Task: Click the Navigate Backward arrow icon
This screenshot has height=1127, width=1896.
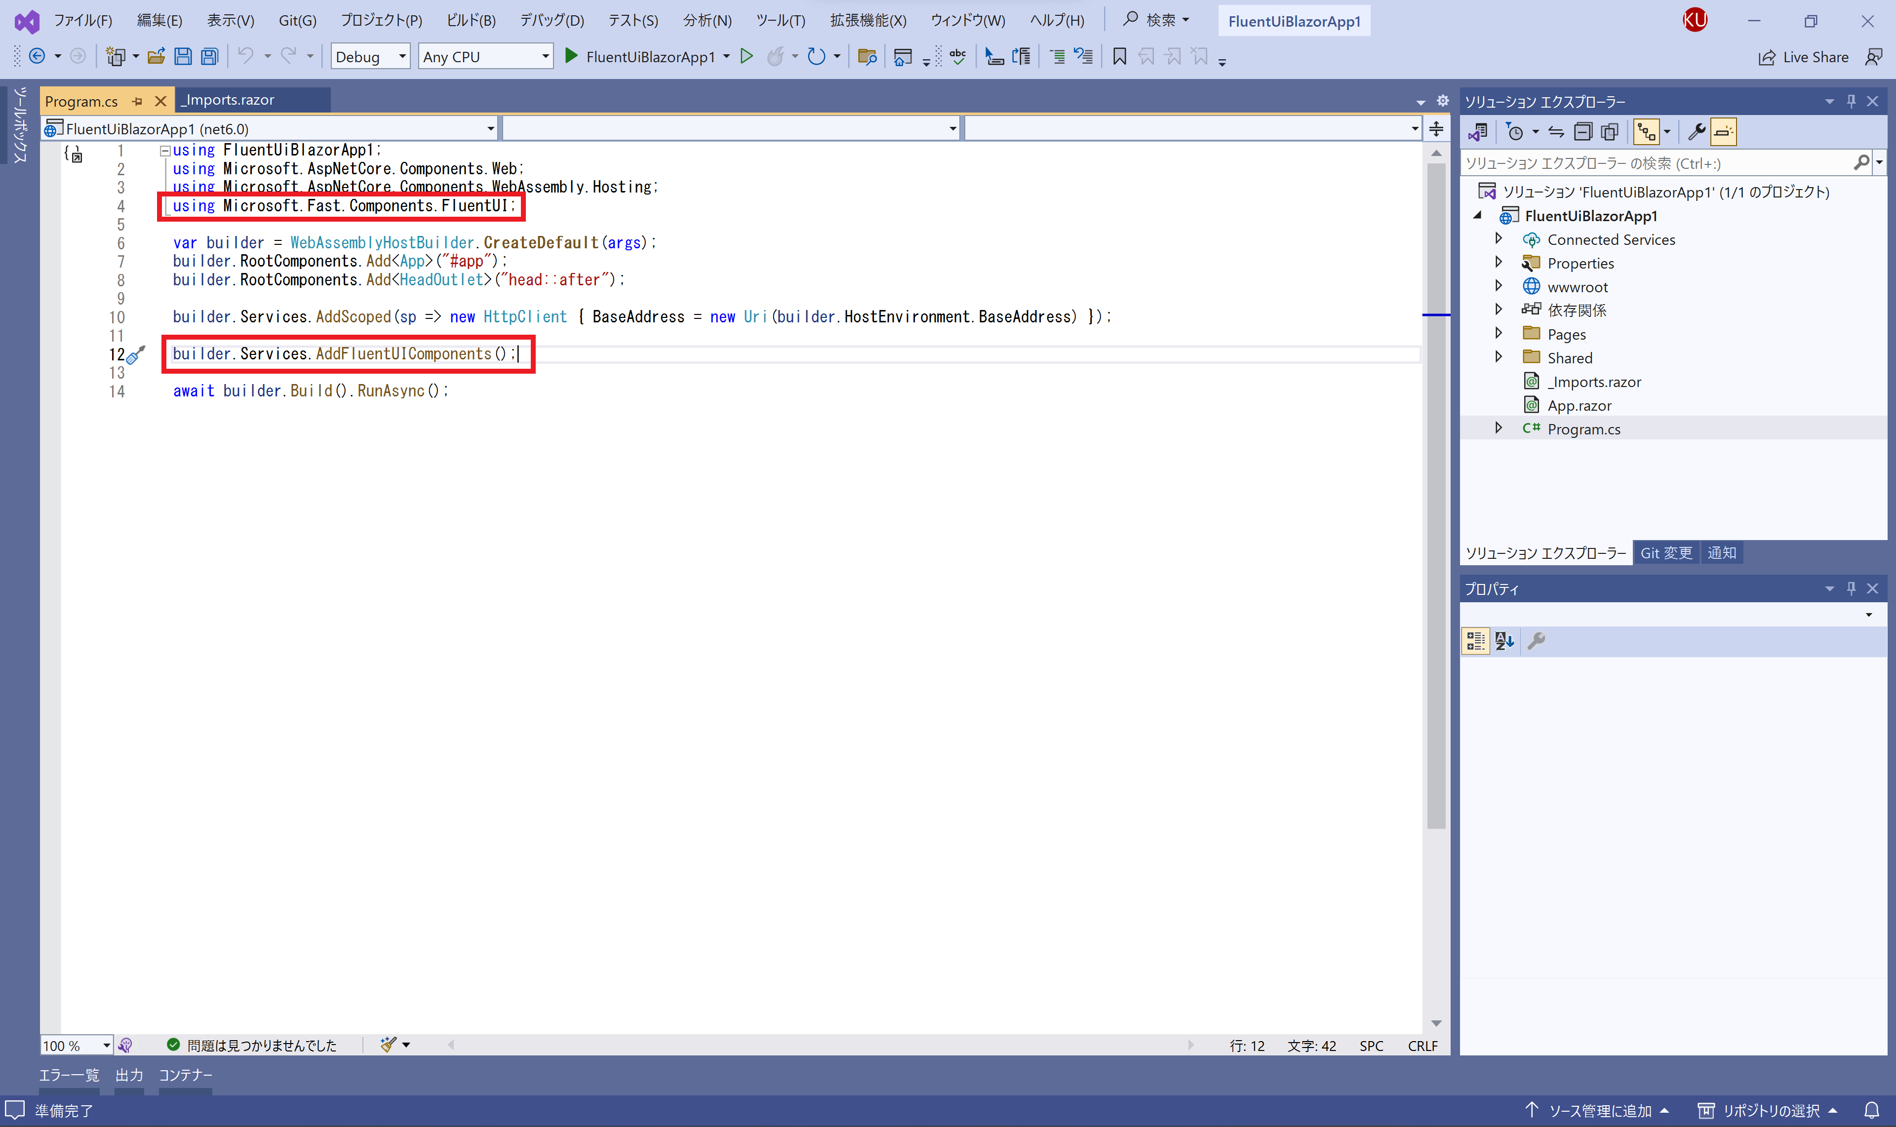Action: [37, 56]
